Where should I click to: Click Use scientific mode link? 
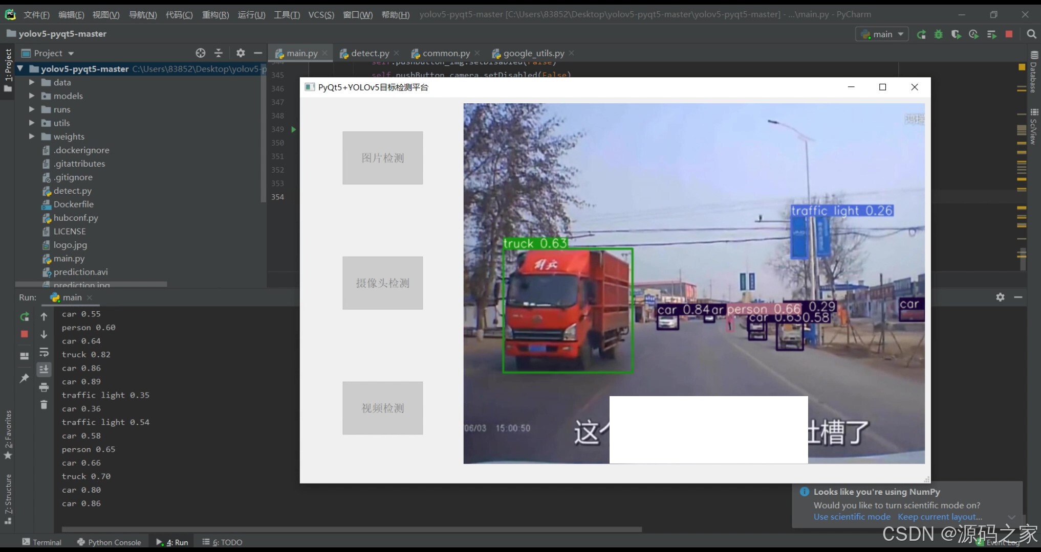pyautogui.click(x=852, y=517)
